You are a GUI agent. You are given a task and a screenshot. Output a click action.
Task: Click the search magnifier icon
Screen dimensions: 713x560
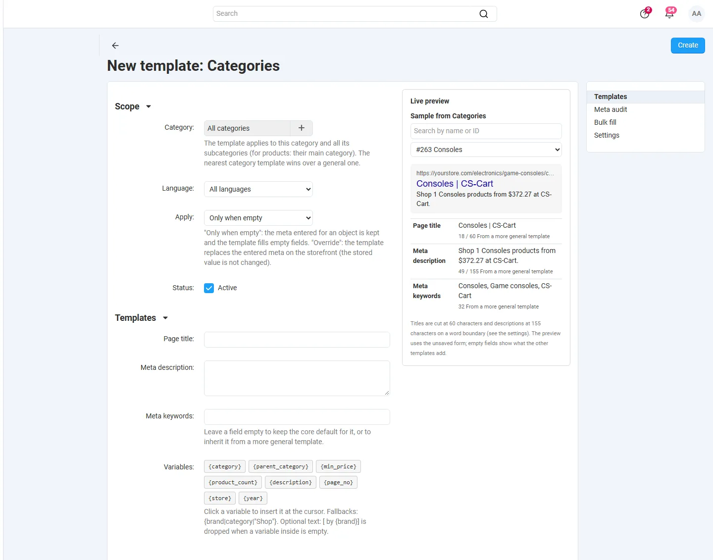(x=484, y=14)
